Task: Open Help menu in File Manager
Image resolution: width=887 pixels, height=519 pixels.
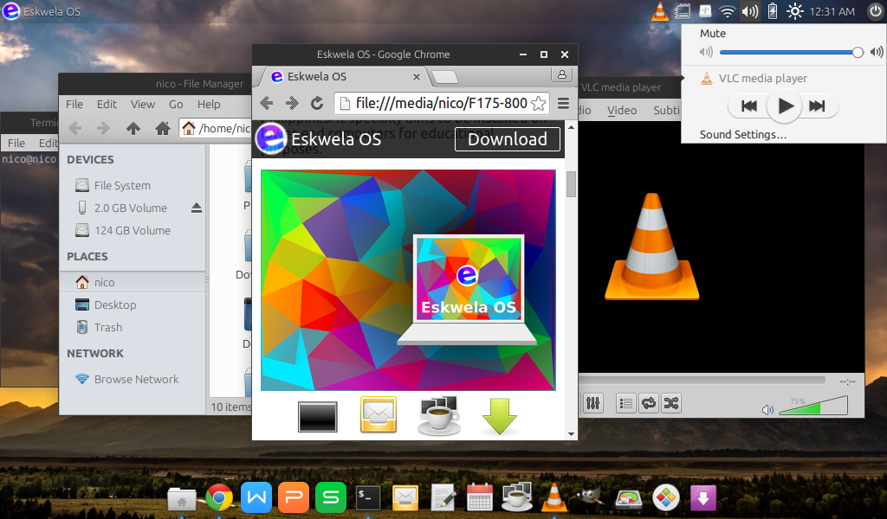Action: click(x=209, y=105)
